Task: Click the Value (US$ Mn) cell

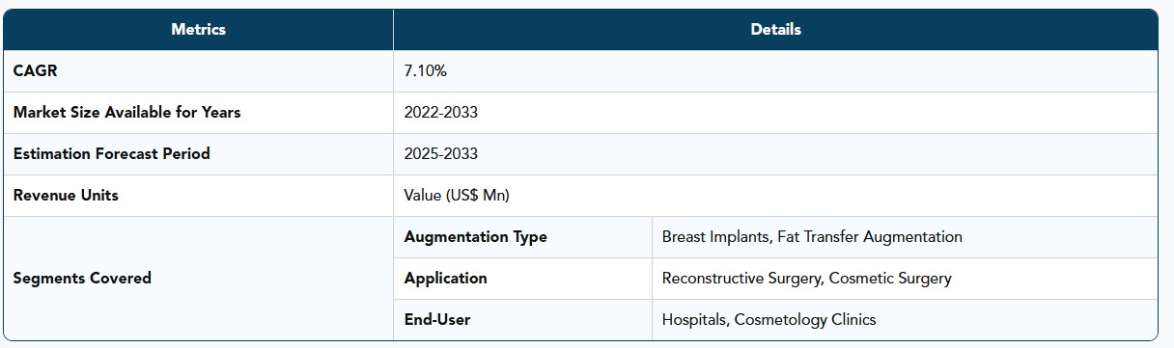Action: (457, 195)
